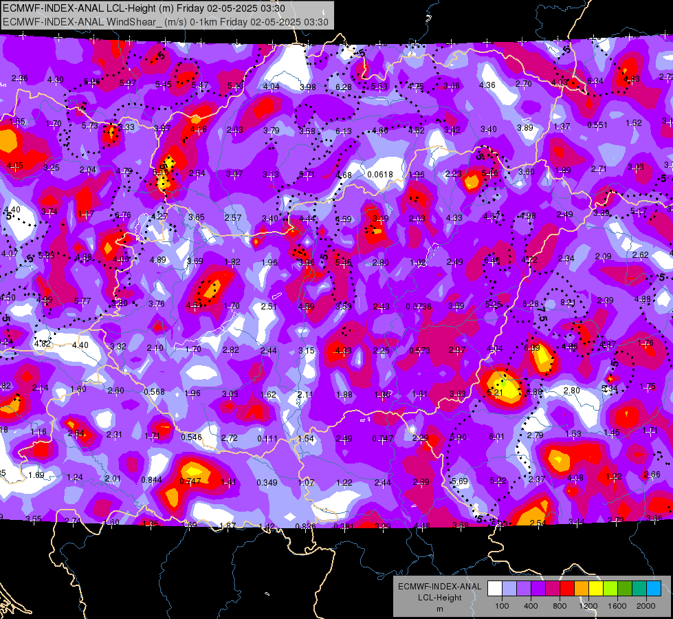Click the grid value 1.37
Screen dimensions: 673x619
[562, 127]
